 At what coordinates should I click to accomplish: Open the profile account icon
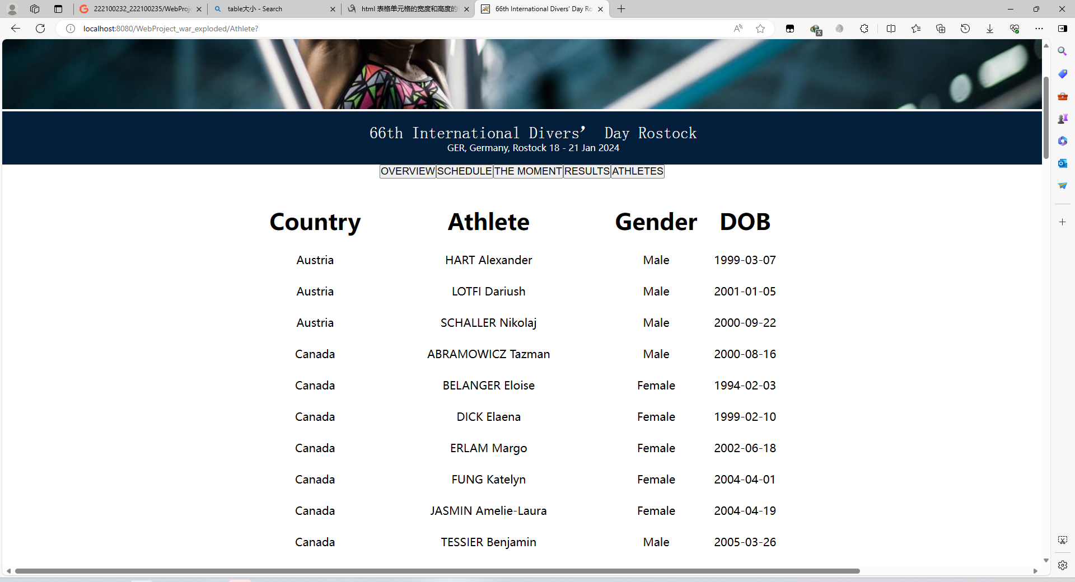(x=12, y=9)
